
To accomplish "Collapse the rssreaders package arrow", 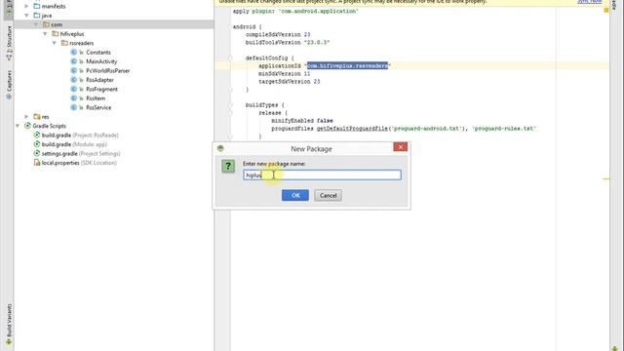I will click(55, 43).
